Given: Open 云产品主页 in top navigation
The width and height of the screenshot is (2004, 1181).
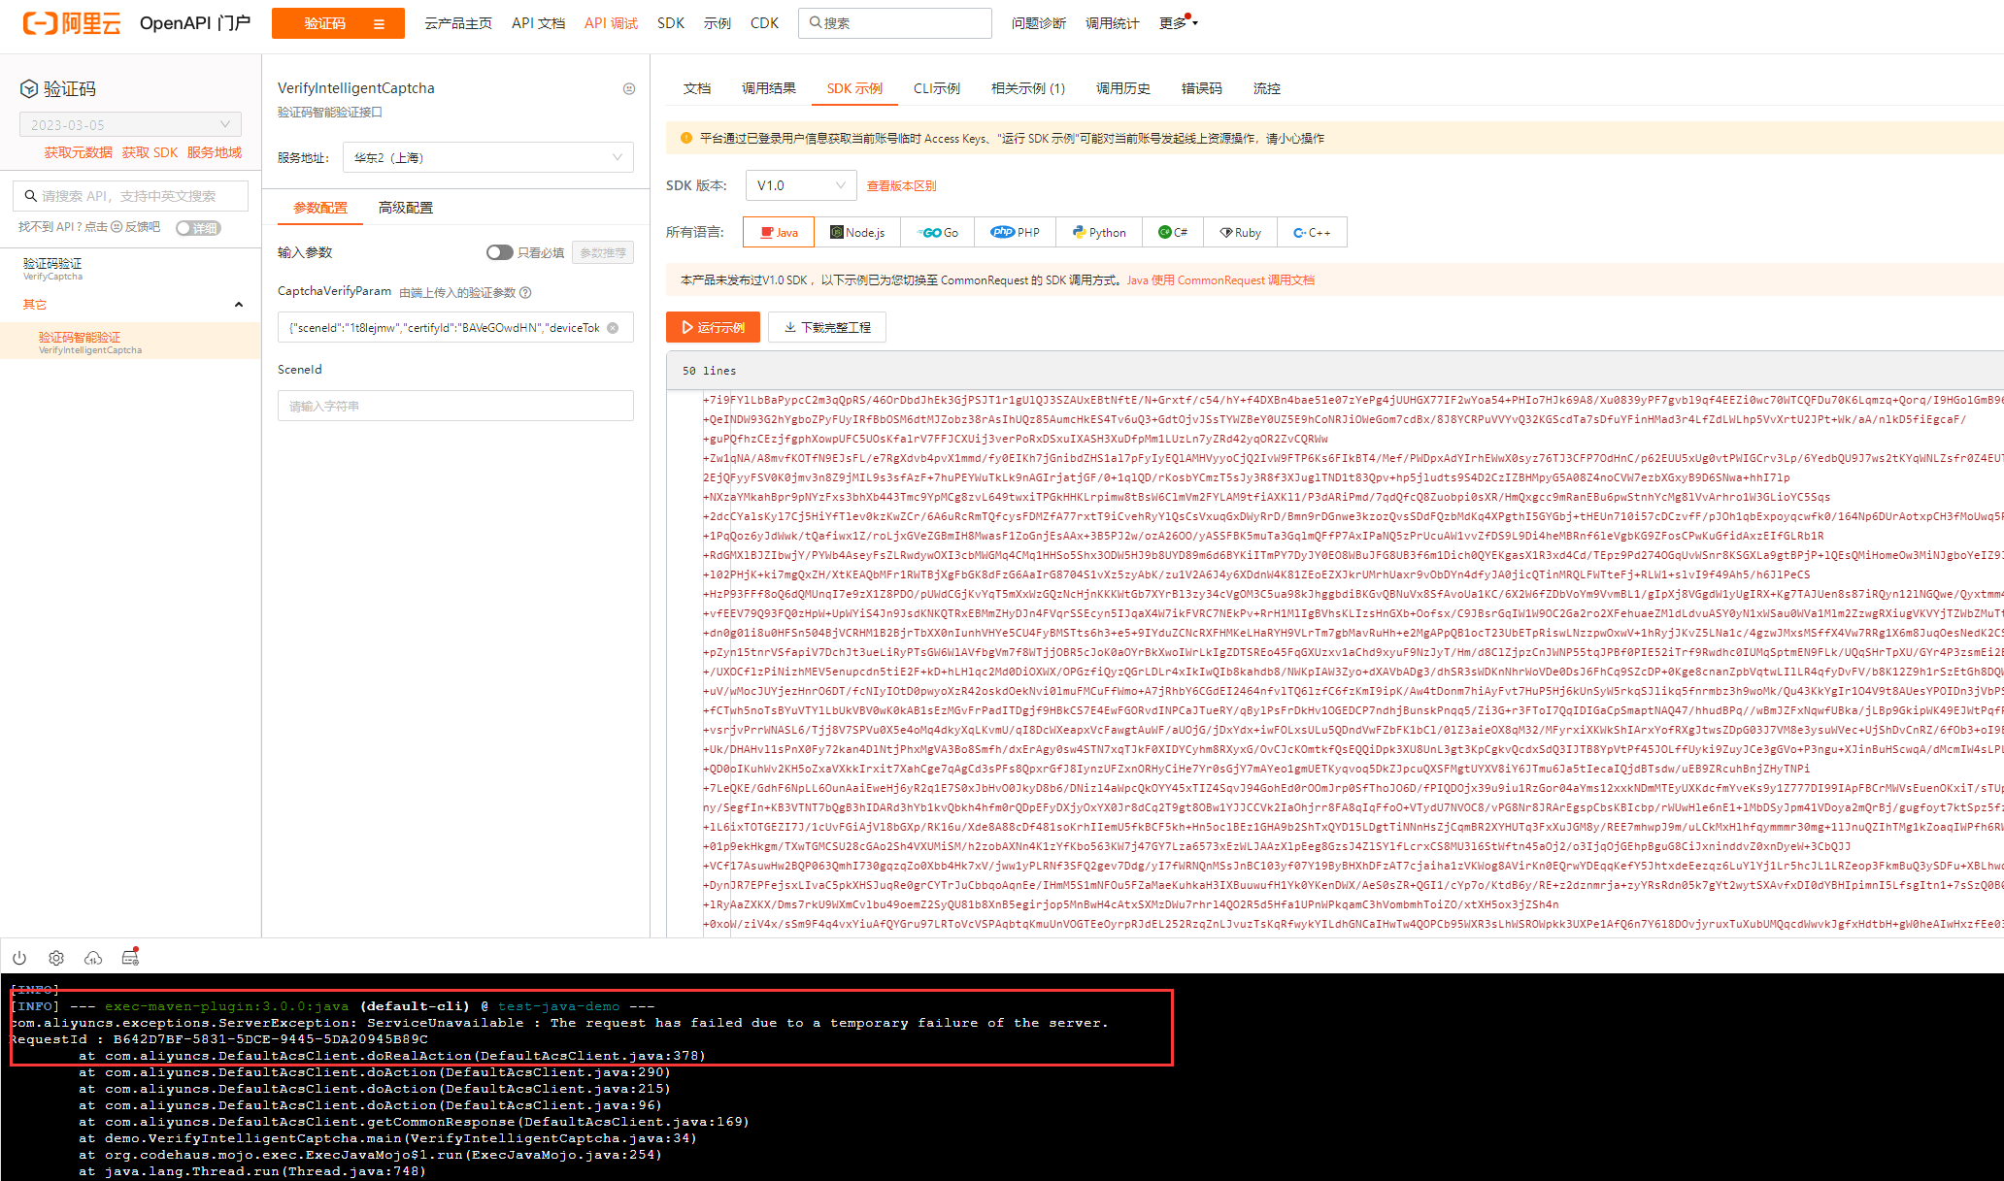Looking at the screenshot, I should click(458, 23).
